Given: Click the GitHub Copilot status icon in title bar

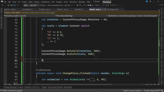Looking at the screenshot, I should [150, 2].
